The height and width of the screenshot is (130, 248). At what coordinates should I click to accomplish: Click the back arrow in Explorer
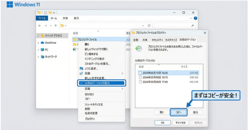(40, 26)
